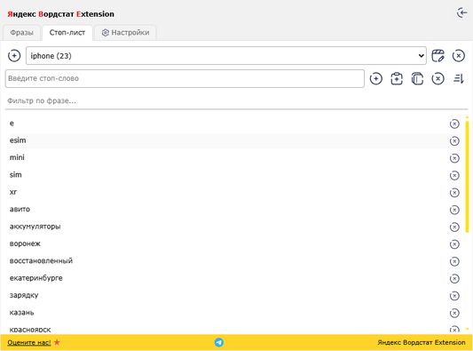Remove the stop-word "e"

pos(454,124)
